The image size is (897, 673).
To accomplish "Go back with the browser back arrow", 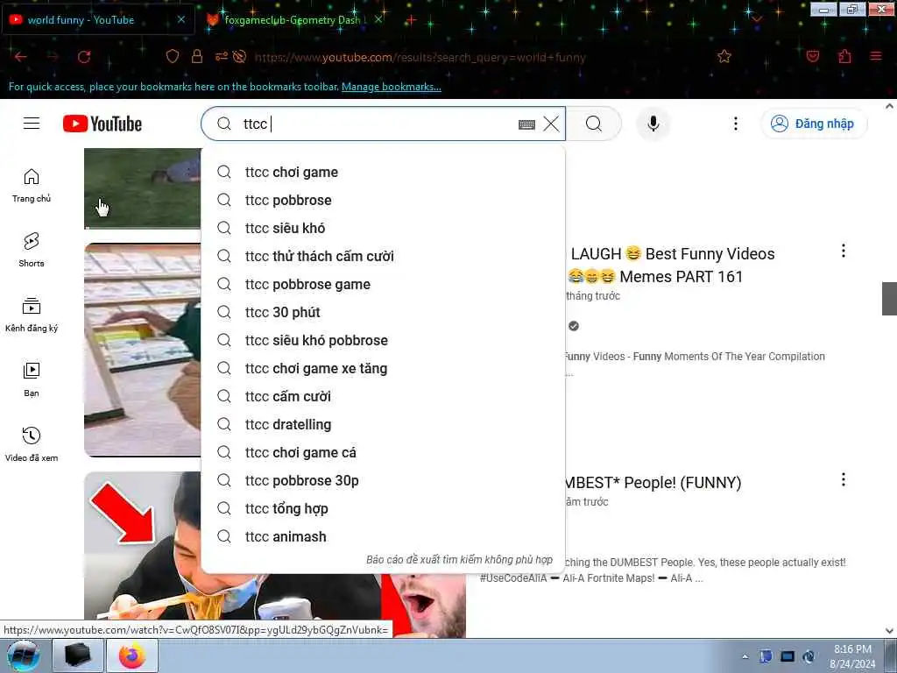I will (21, 57).
